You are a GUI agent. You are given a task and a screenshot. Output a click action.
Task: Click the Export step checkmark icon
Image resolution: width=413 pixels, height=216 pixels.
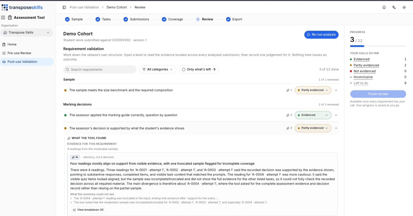click(x=228, y=19)
